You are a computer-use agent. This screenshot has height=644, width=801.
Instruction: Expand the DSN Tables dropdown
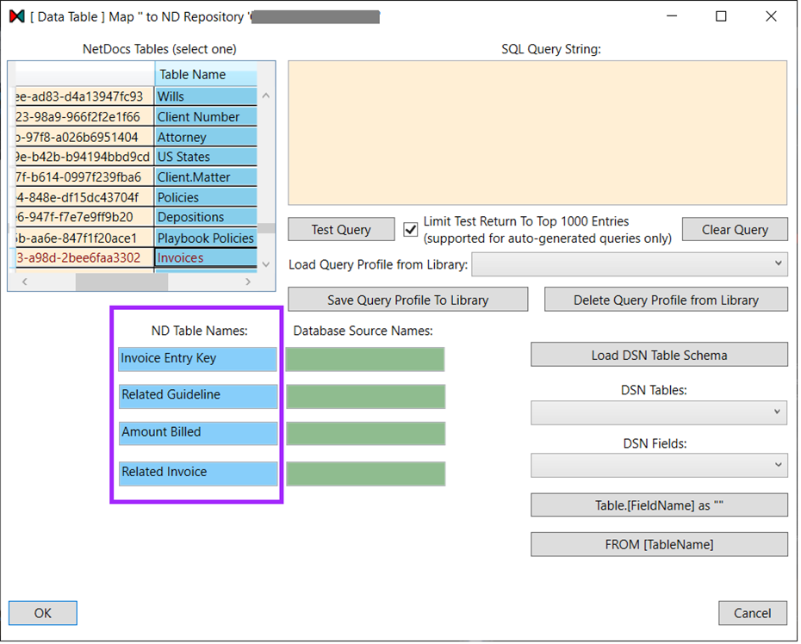(659, 412)
